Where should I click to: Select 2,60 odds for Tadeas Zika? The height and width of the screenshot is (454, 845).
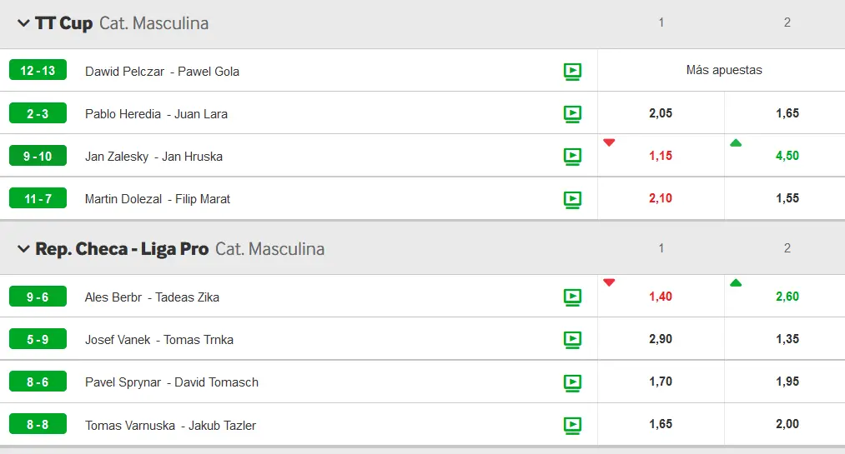click(x=787, y=297)
